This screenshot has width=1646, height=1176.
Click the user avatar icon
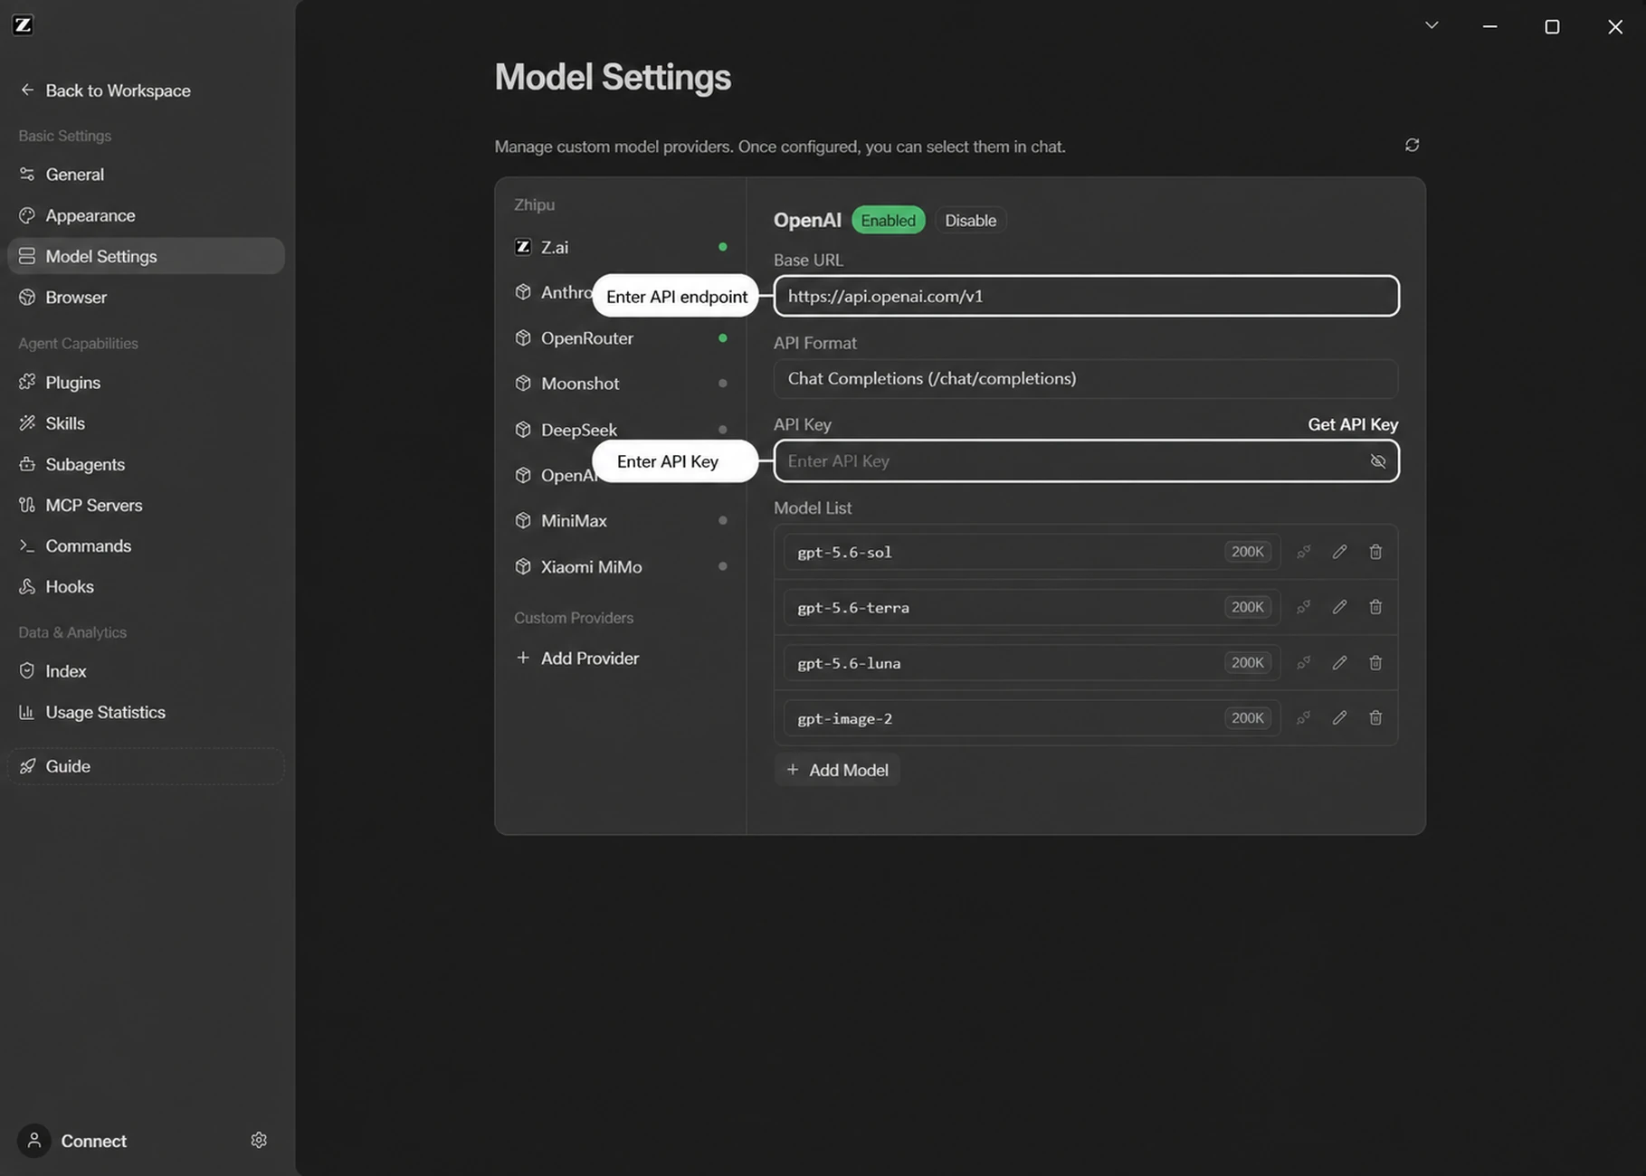tap(34, 1141)
